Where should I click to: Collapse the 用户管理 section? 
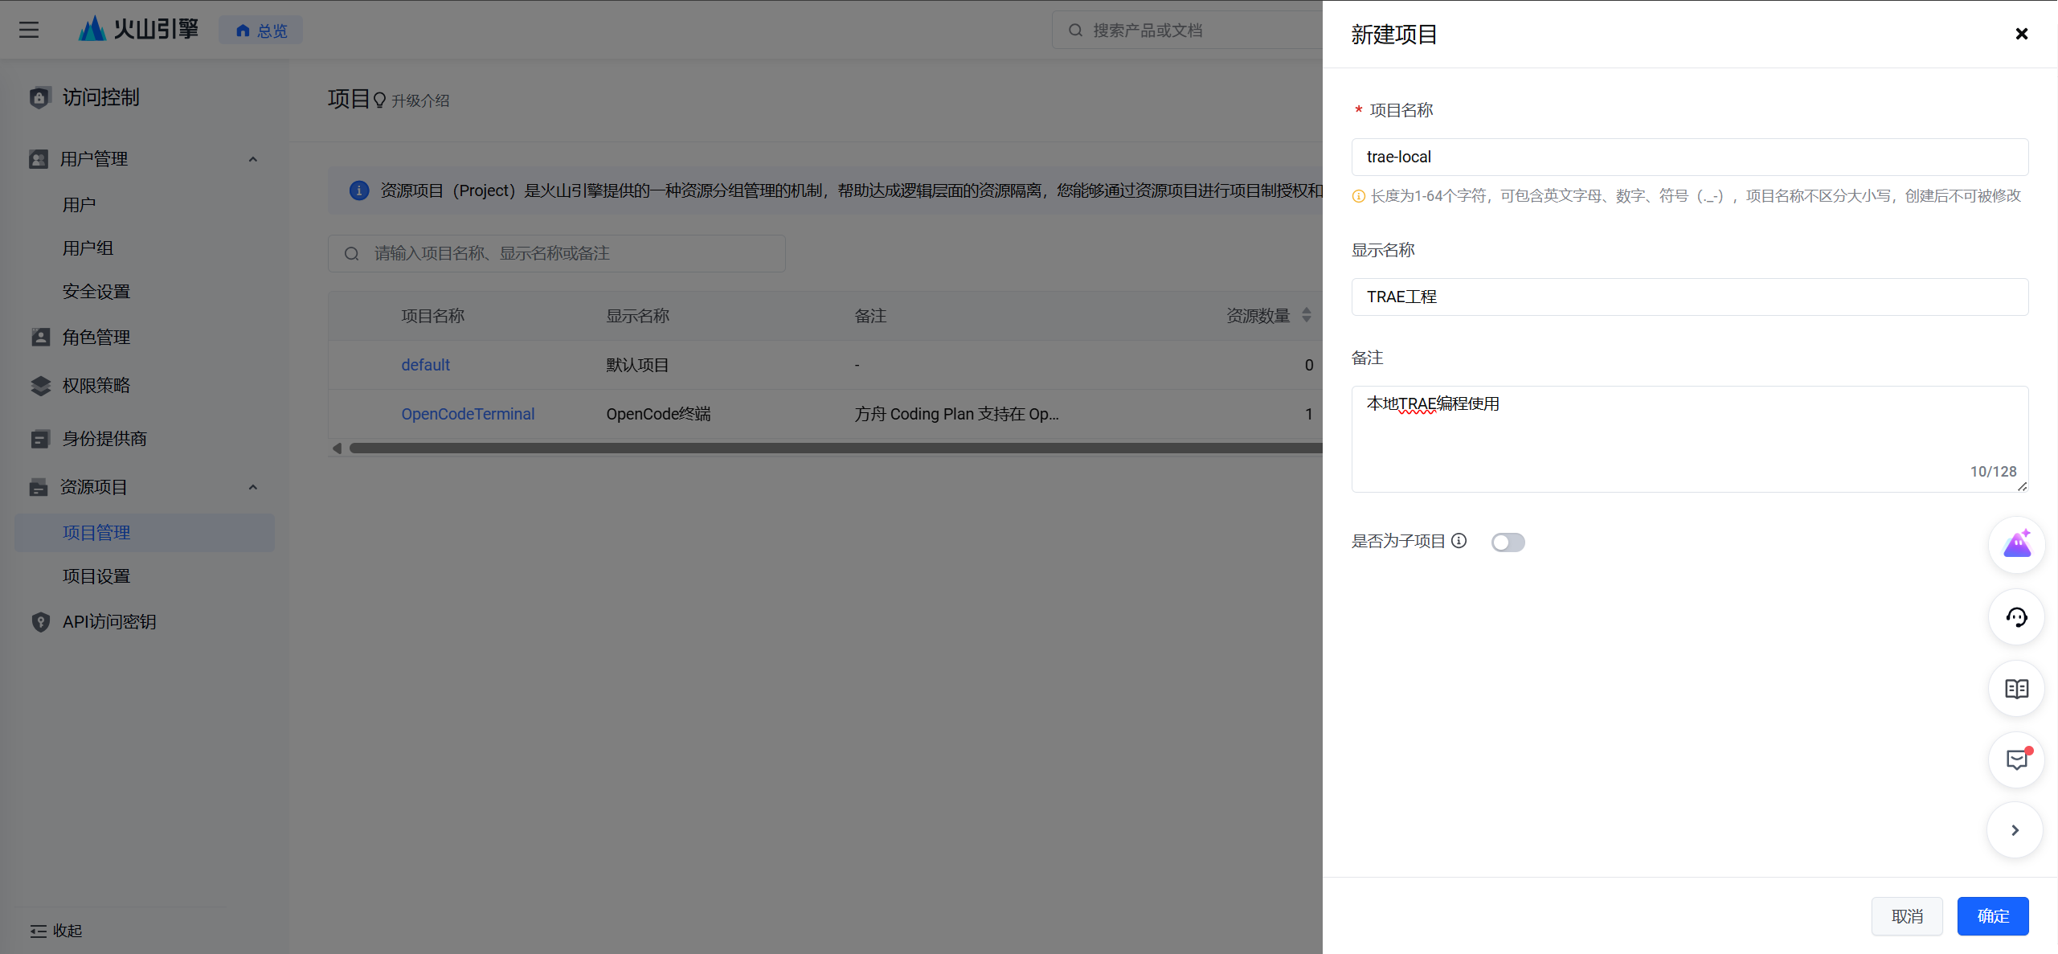pos(253,159)
